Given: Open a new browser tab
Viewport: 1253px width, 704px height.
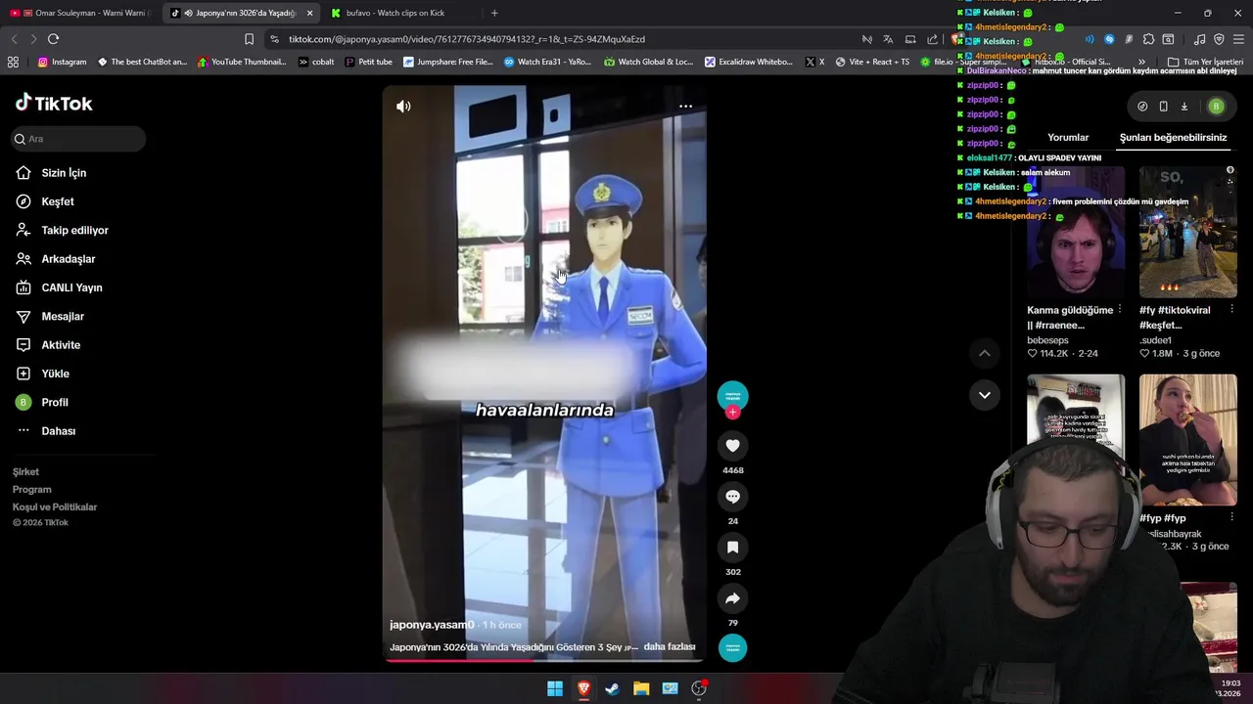Looking at the screenshot, I should [494, 13].
